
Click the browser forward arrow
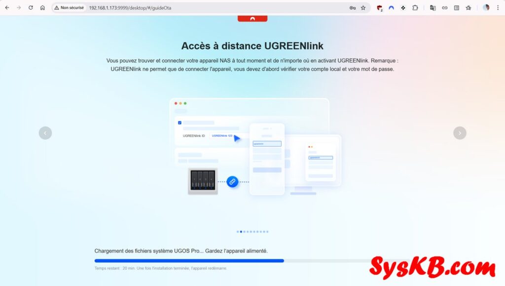[x=19, y=8]
